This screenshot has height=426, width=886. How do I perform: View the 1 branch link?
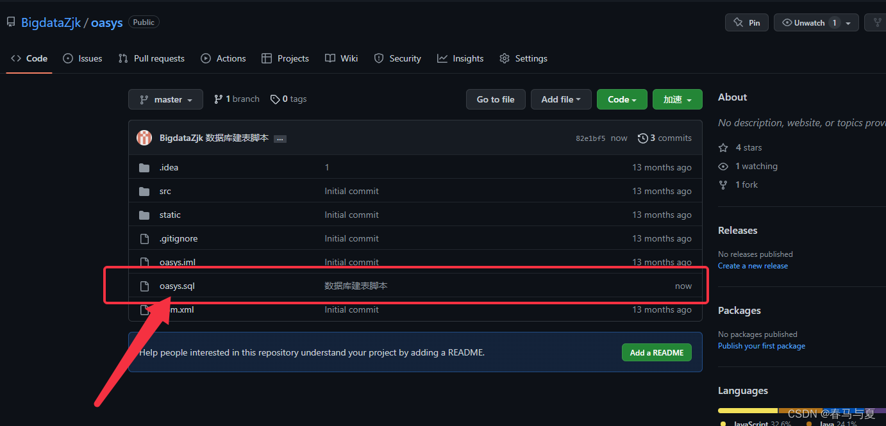click(237, 99)
